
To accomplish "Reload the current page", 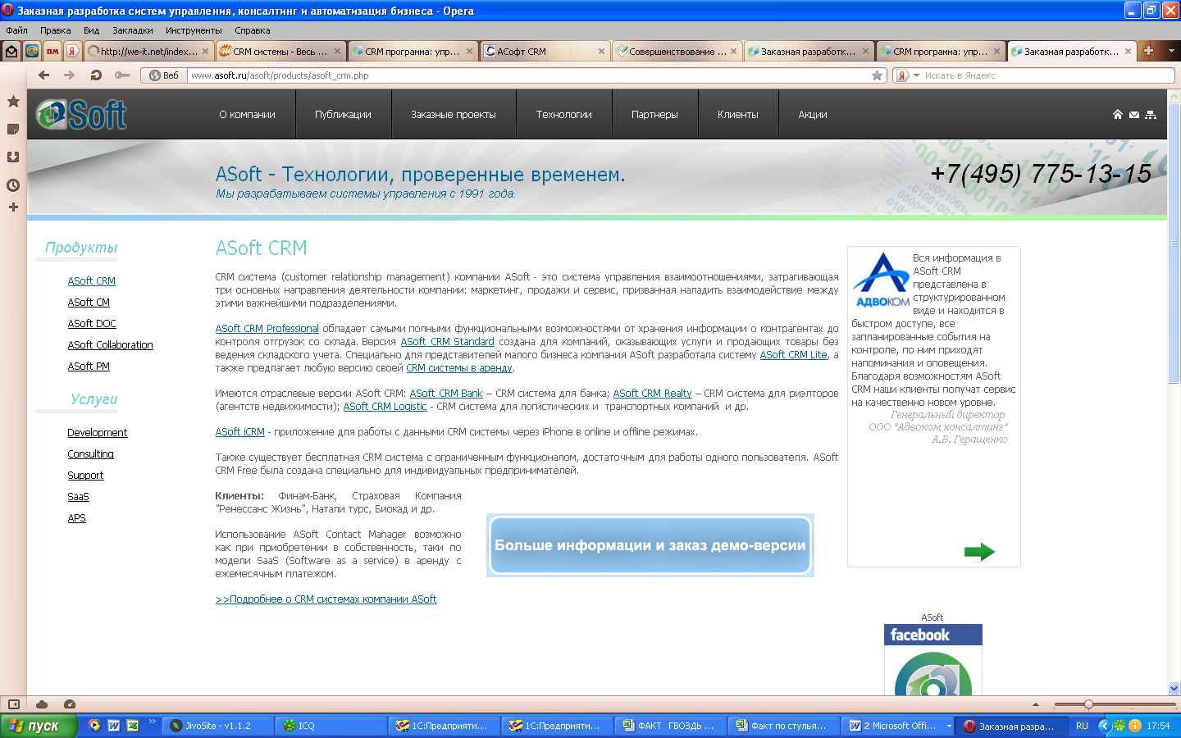I will tap(96, 75).
